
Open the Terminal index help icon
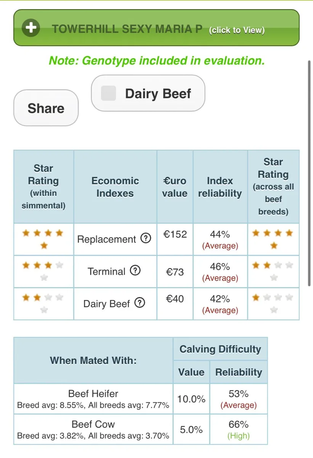[135, 271]
